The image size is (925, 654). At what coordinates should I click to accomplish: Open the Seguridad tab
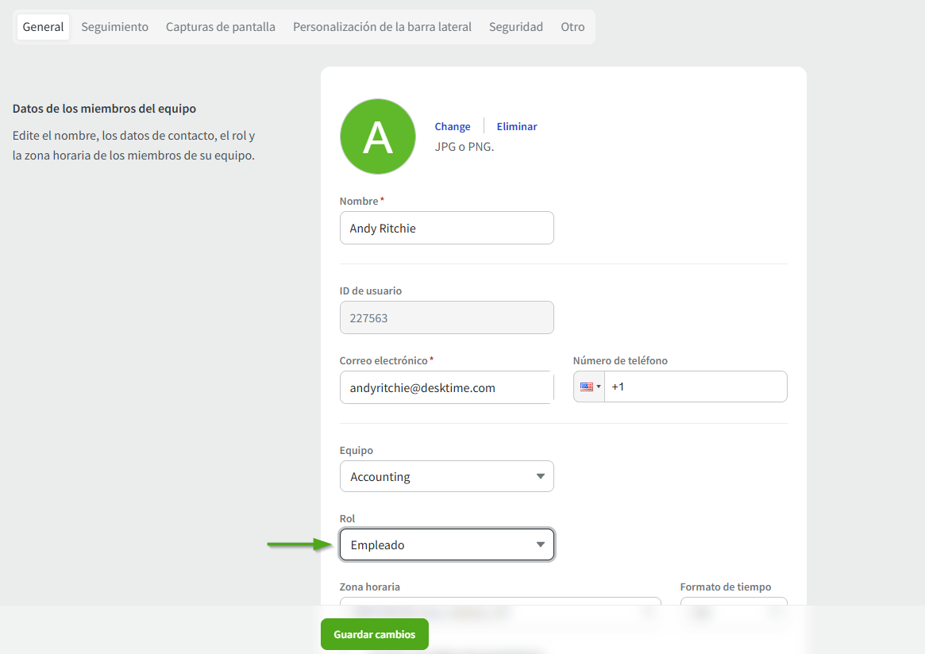tap(515, 27)
